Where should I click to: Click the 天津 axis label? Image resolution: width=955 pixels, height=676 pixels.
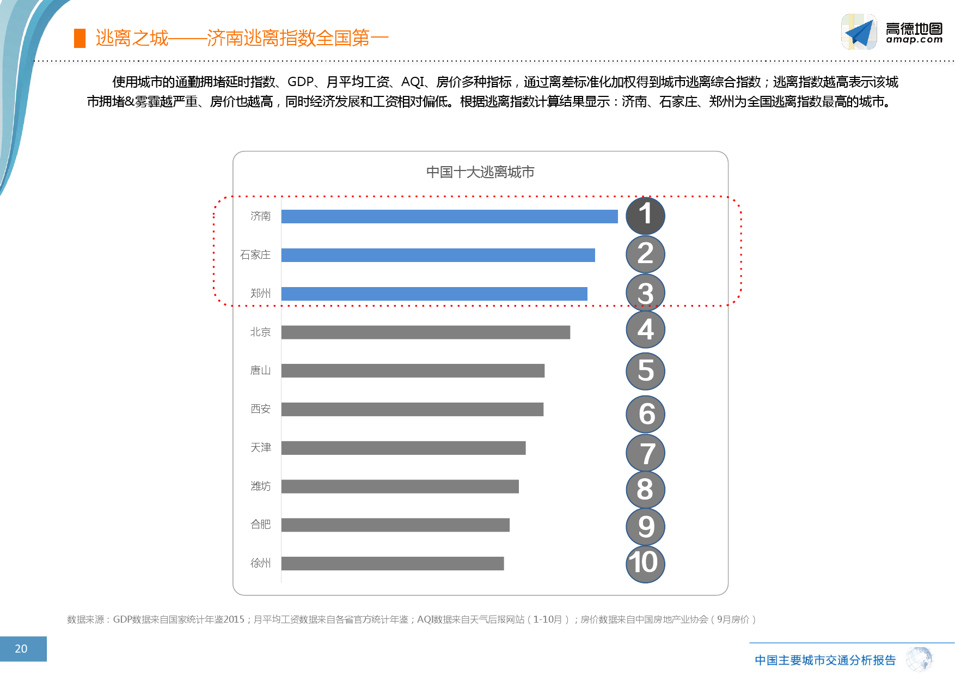pos(260,448)
